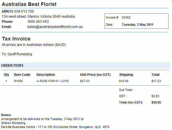Click invoice number 23452
The image size is (172, 130).
126,17
